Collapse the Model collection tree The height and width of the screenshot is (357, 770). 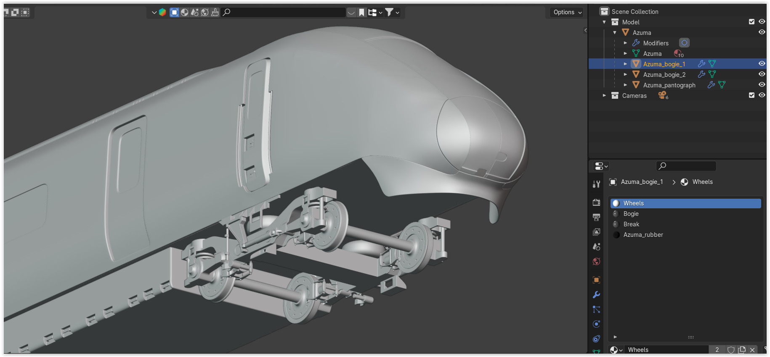click(x=604, y=22)
